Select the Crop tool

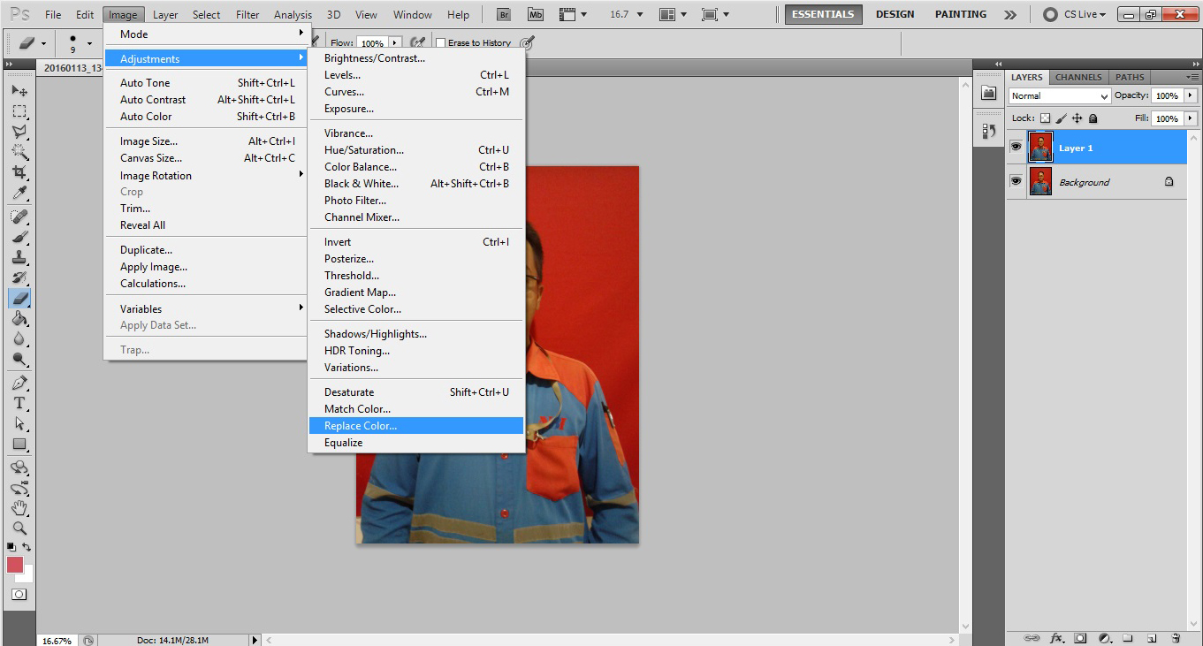point(19,172)
